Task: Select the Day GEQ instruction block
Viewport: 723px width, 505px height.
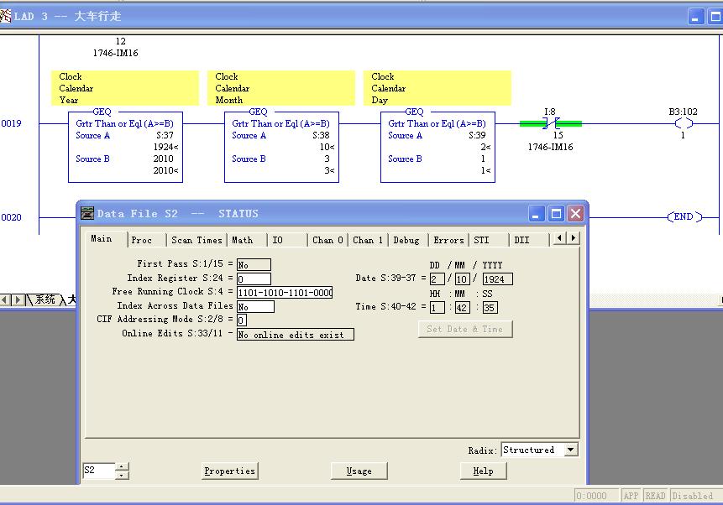Action: coord(437,146)
